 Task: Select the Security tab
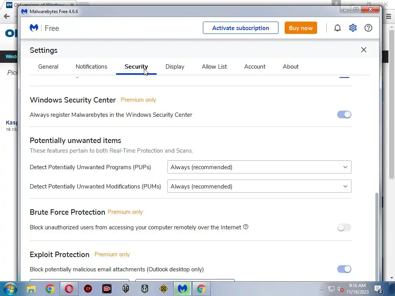coord(136,67)
